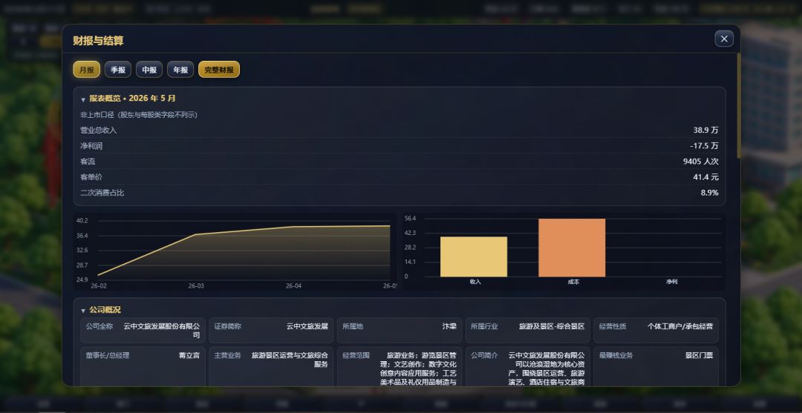
Task: Click the 38.9 万 revenue value
Action: pyautogui.click(x=706, y=130)
